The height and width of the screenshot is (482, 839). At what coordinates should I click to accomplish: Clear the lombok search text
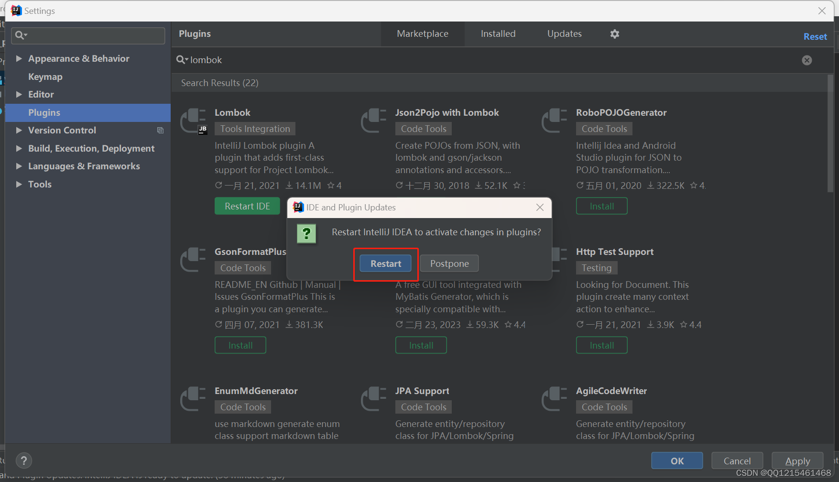coord(807,60)
